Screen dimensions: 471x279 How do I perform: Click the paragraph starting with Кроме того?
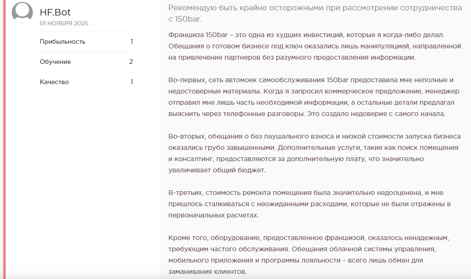[309, 255]
